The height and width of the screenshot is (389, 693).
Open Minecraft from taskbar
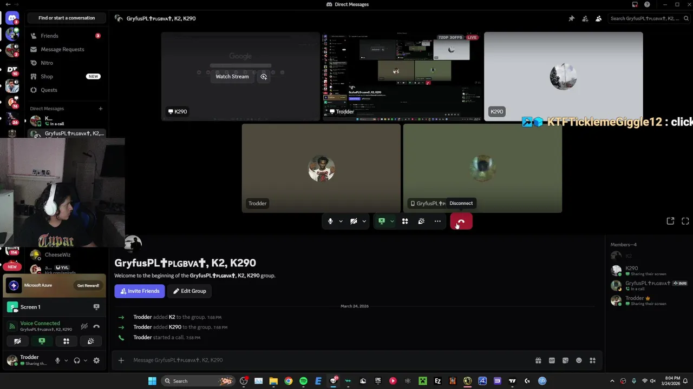click(422, 381)
